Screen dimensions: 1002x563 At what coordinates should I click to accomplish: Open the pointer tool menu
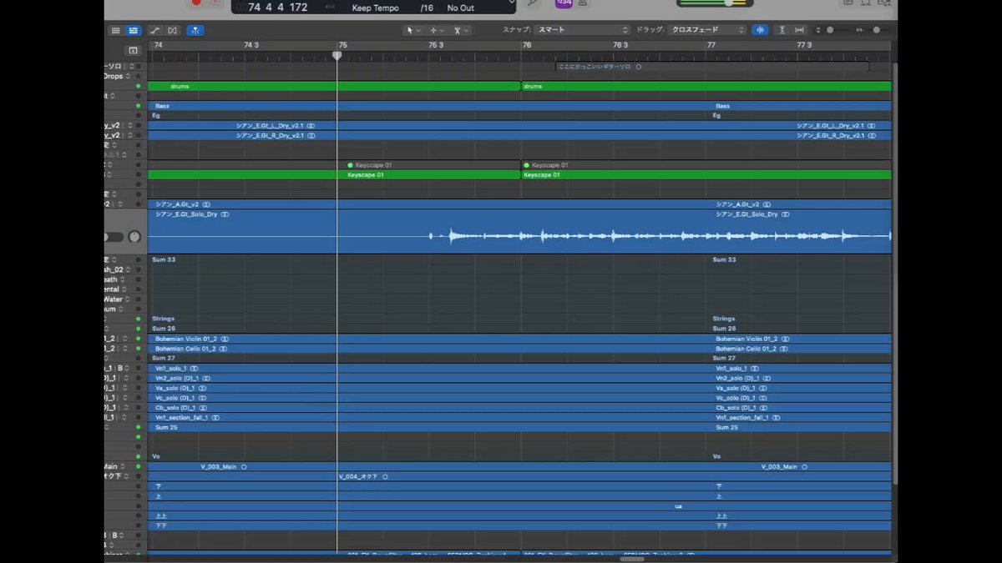tap(412, 30)
